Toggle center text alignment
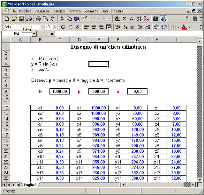The image size is (204, 195). click(x=94, y=27)
